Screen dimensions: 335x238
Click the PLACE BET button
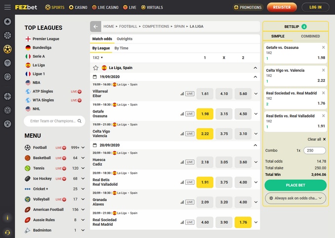(x=295, y=185)
